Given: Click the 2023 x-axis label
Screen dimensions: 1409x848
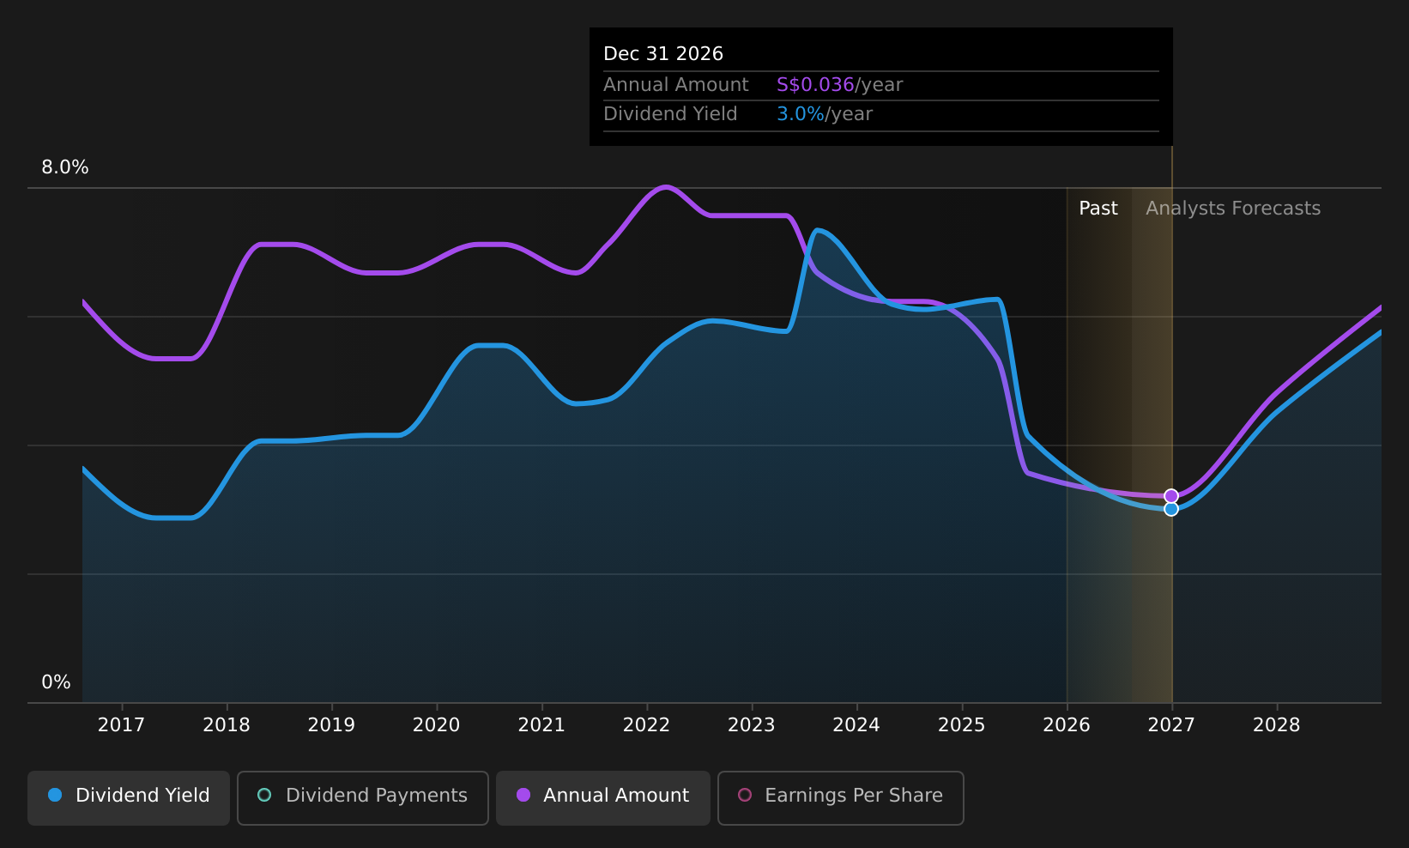Looking at the screenshot, I should [752, 725].
